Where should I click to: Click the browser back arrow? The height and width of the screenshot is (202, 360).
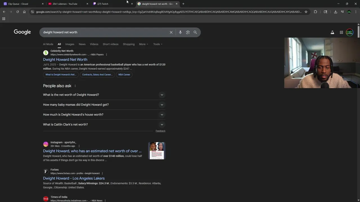4,12
